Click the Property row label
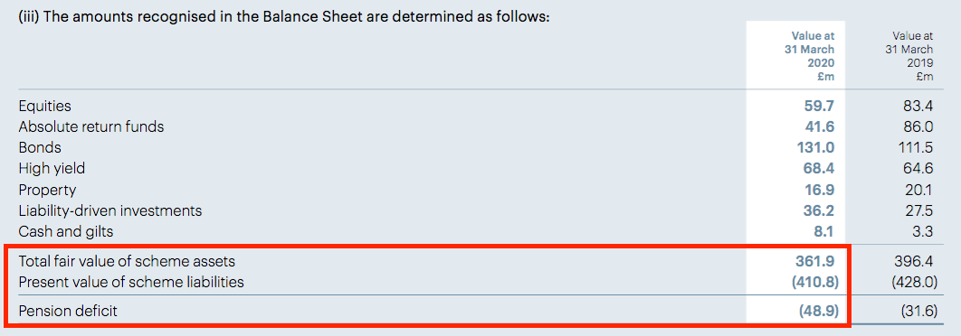The width and height of the screenshot is (961, 336). pyautogui.click(x=47, y=190)
